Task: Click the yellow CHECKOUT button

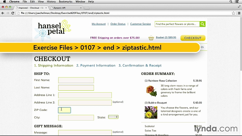Action: coord(193,38)
